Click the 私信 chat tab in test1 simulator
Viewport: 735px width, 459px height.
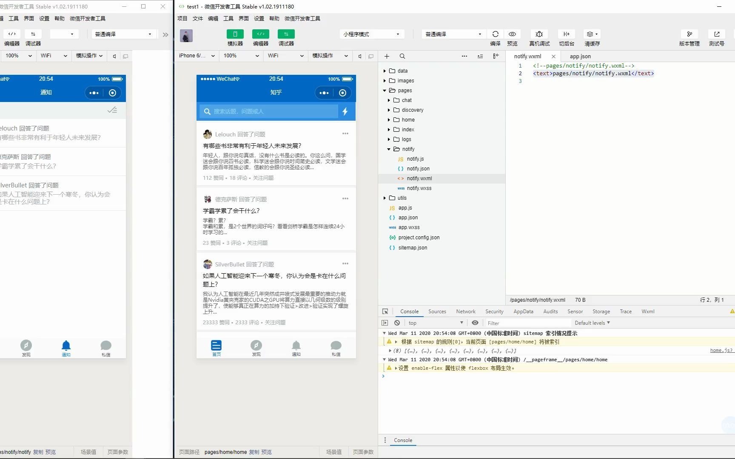336,348
